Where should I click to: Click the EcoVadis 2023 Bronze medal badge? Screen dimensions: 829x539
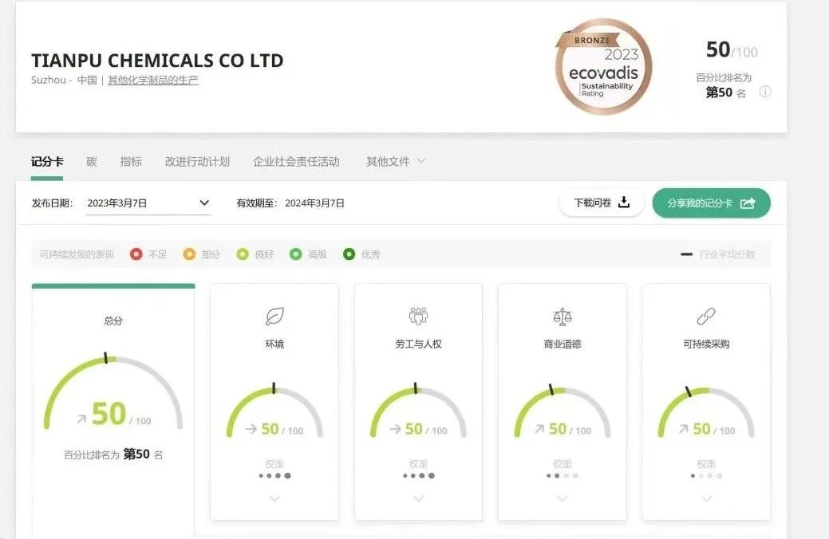point(603,67)
